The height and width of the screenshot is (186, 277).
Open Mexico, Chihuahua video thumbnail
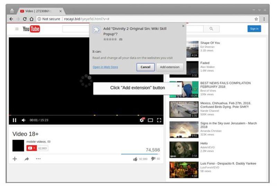[184, 110]
